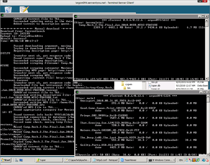Click the FileZilla tray icon
210x165 pixels.
point(194,160)
